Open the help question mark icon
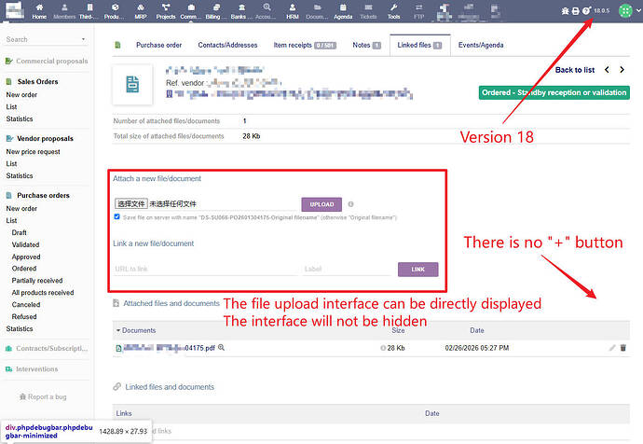This screenshot has height=444, width=643. pos(586,11)
